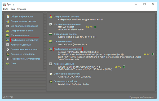Click the 55 °C processor temperature value
Screen dimensions: 159x101
(89, 27)
